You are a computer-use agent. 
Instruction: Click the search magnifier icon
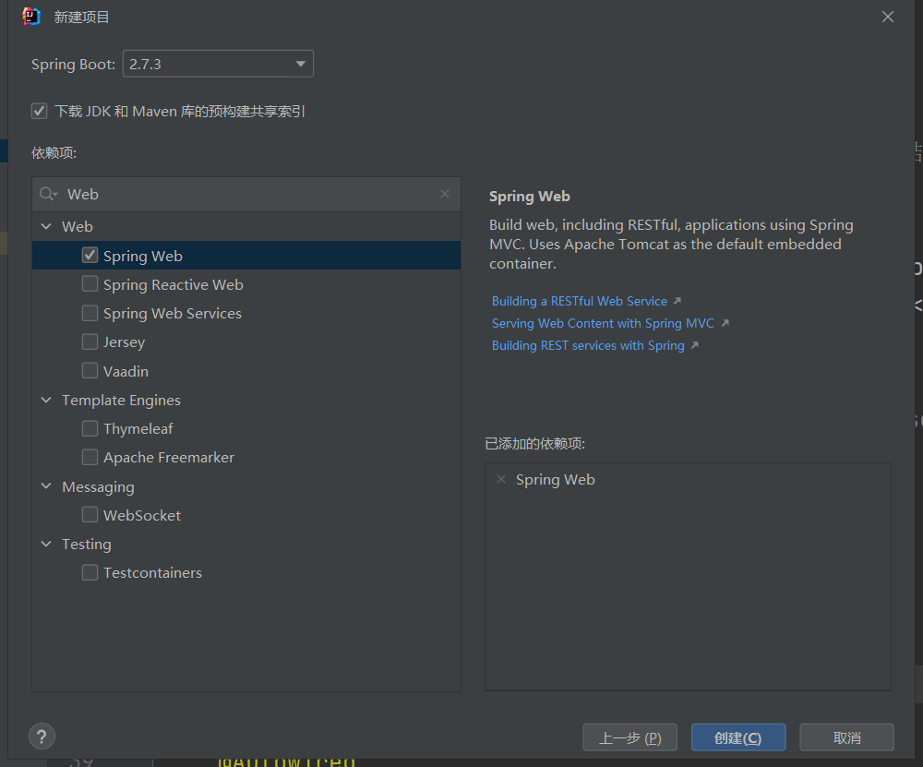click(x=48, y=194)
